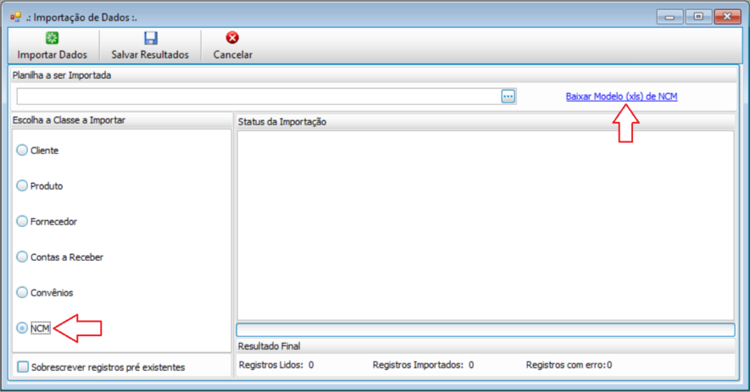Click the app icon in the title bar

(16, 17)
